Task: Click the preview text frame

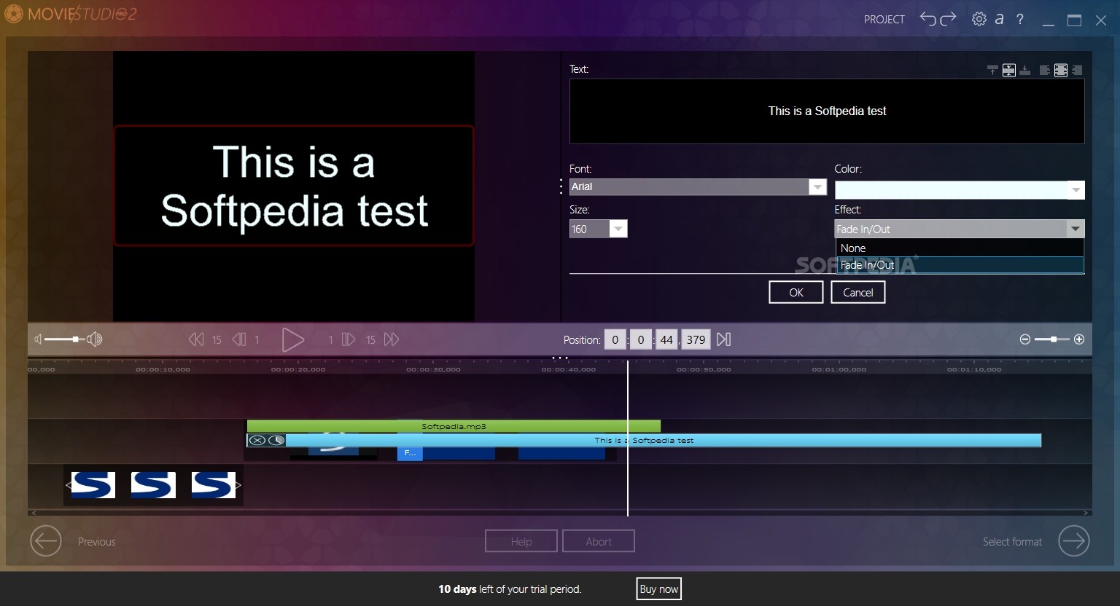Action: click(x=294, y=186)
